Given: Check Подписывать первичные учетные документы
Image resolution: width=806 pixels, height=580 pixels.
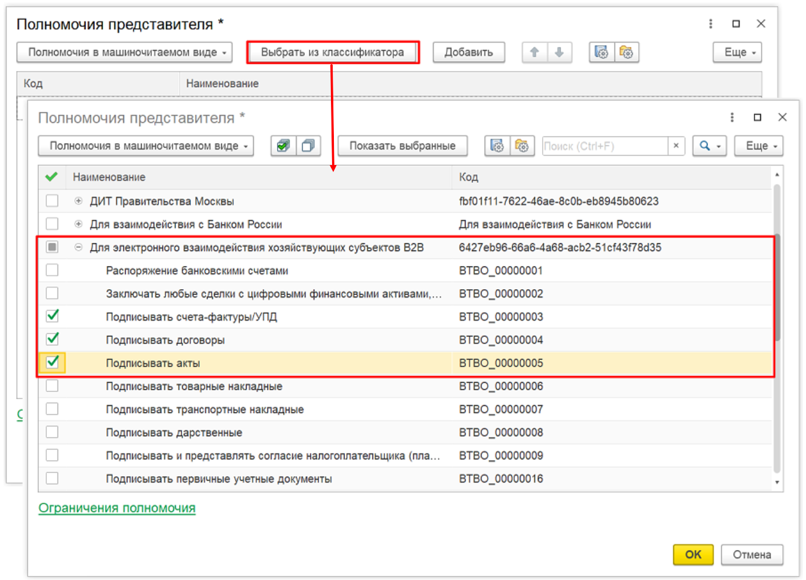Looking at the screenshot, I should pyautogui.click(x=52, y=478).
